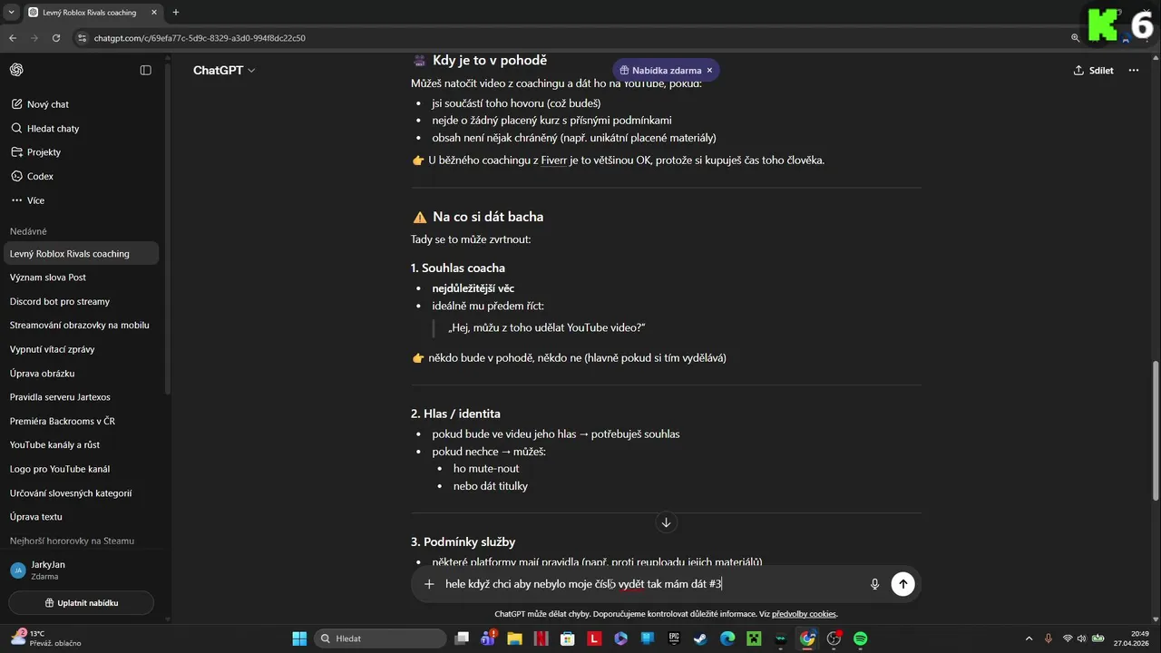Click the plus attach button in composer

429,584
